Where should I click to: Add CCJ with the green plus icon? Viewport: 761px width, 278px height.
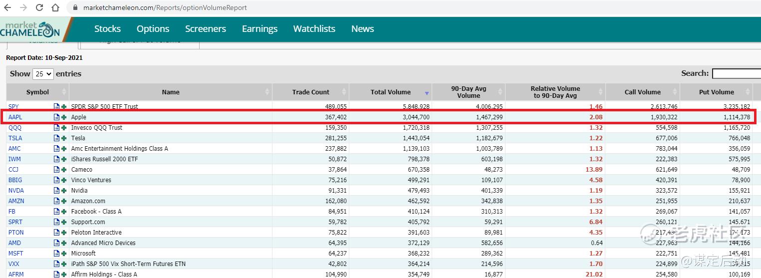[64, 170]
